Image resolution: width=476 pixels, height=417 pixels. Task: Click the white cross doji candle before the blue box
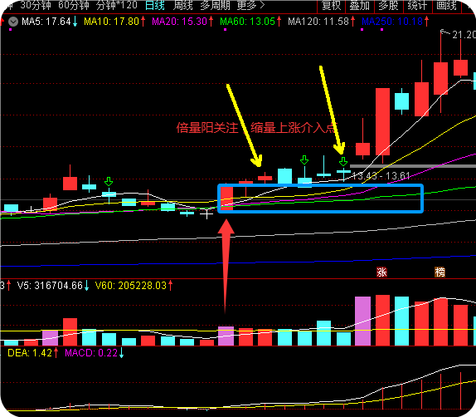point(206,214)
